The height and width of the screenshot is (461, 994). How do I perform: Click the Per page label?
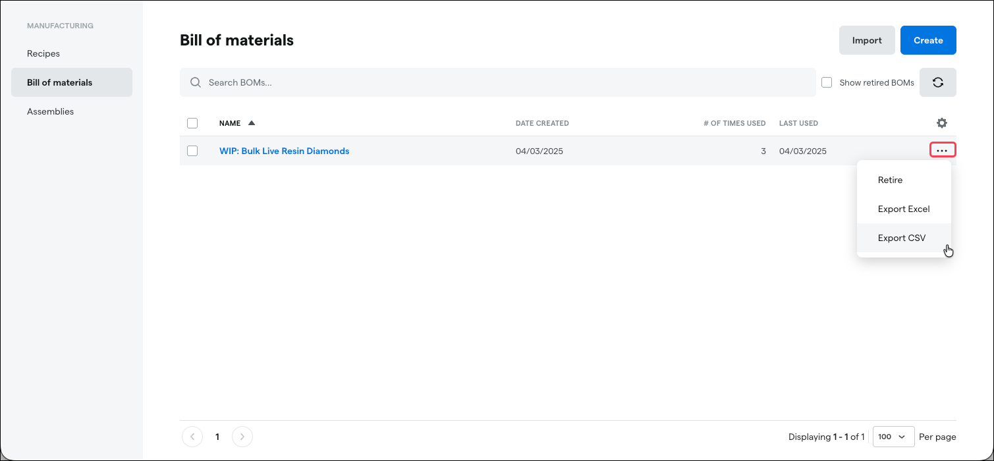[937, 437]
